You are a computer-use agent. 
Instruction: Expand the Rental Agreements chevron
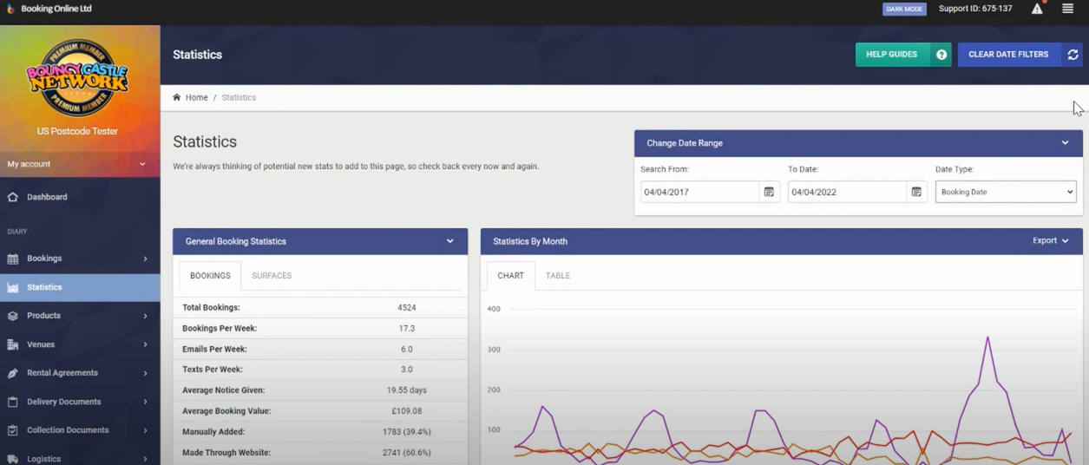145,373
